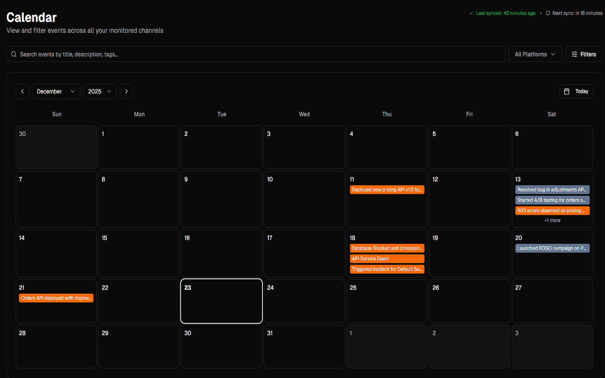Show '+1 more' events on December 13
605x378 pixels.
point(552,220)
